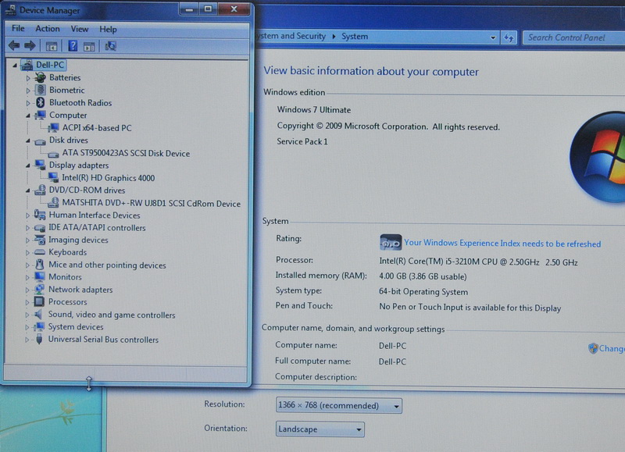Click the Bluetooth Radios icon
Screen dimensions: 625x452
(x=41, y=102)
